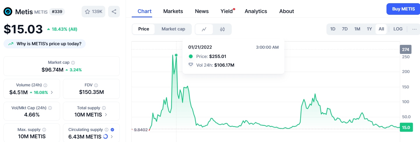Open the Chart tab
This screenshot has width=420, height=142.
[x=145, y=11]
